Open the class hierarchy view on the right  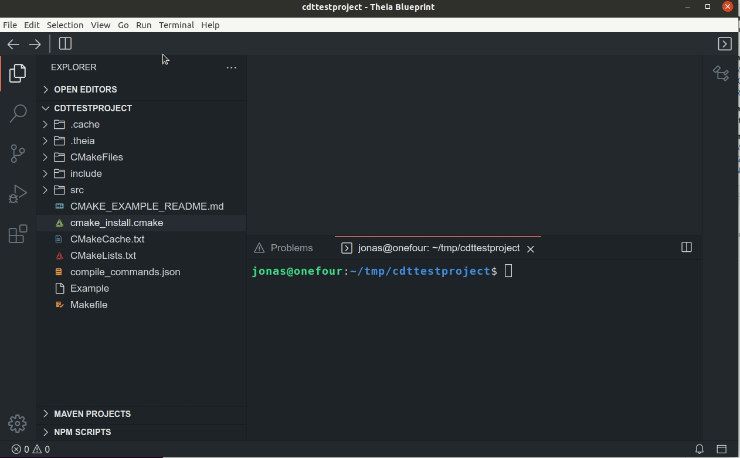[x=721, y=73]
